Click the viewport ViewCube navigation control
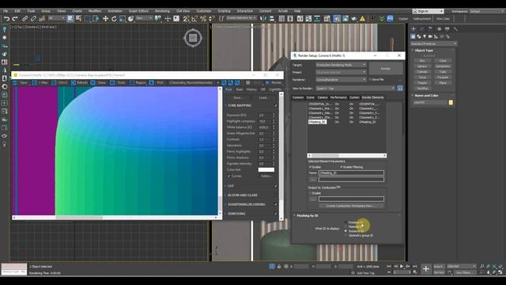 tap(193, 38)
